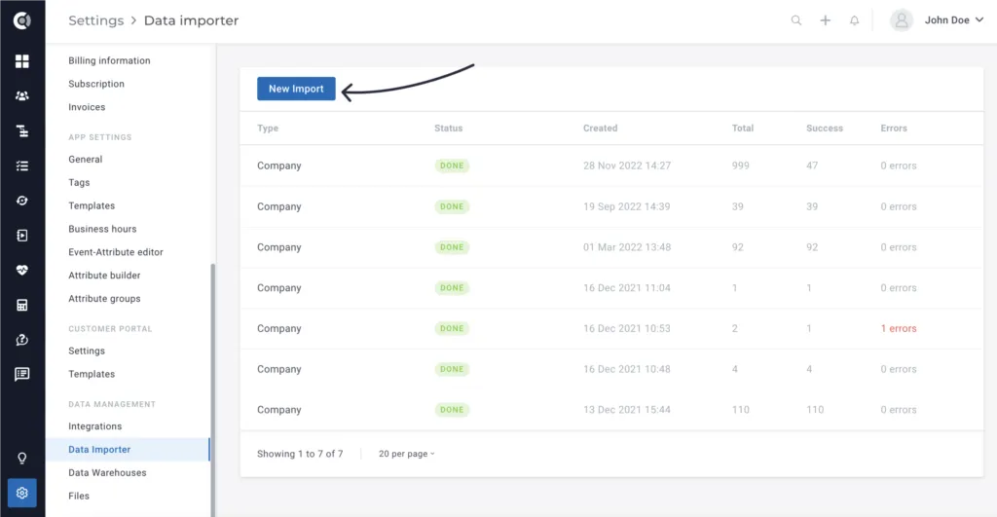
Task: Select Data Importer menu item
Action: pyautogui.click(x=128, y=450)
